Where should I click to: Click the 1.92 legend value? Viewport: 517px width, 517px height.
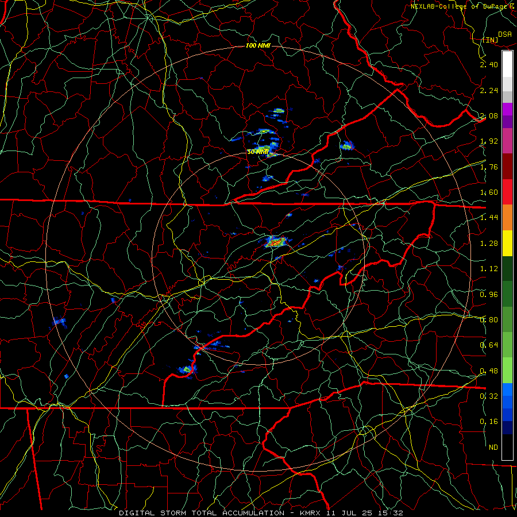(x=489, y=141)
